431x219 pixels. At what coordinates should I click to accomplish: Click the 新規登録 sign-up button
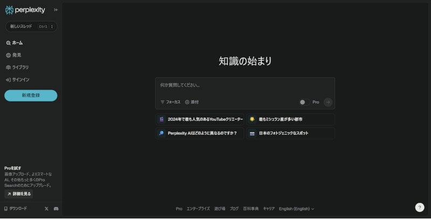31,96
